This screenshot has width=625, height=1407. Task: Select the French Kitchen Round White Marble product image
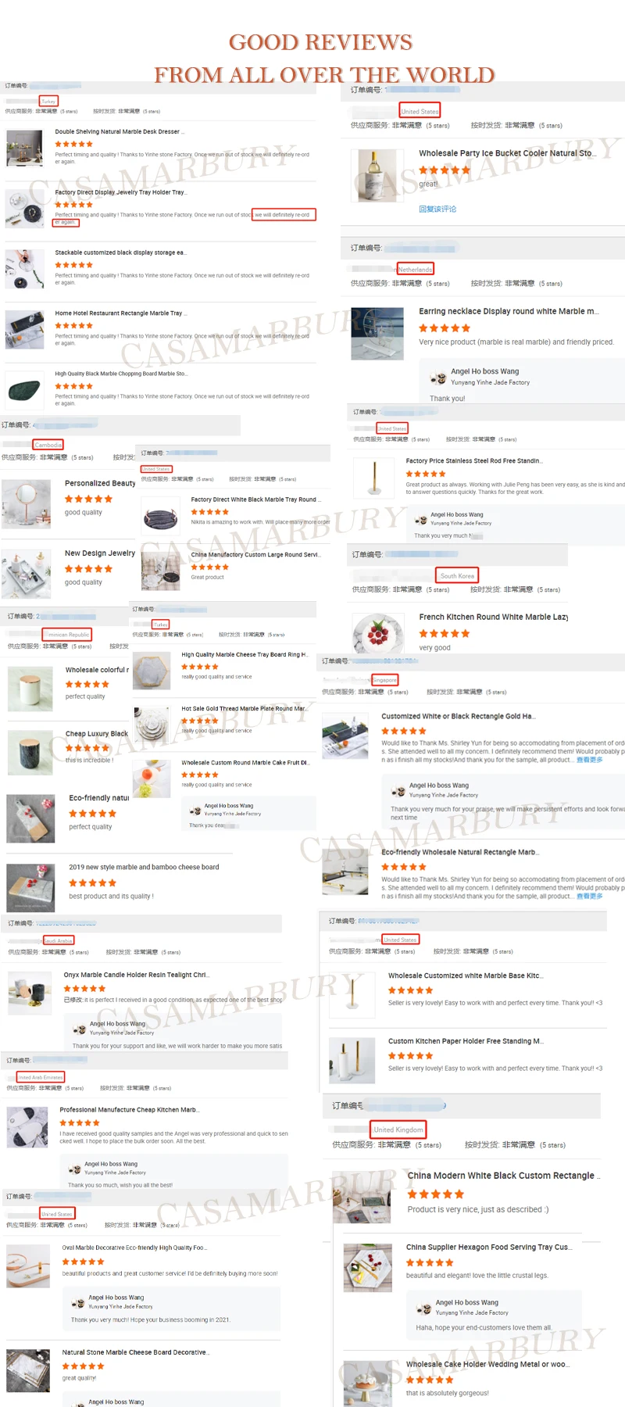click(378, 632)
